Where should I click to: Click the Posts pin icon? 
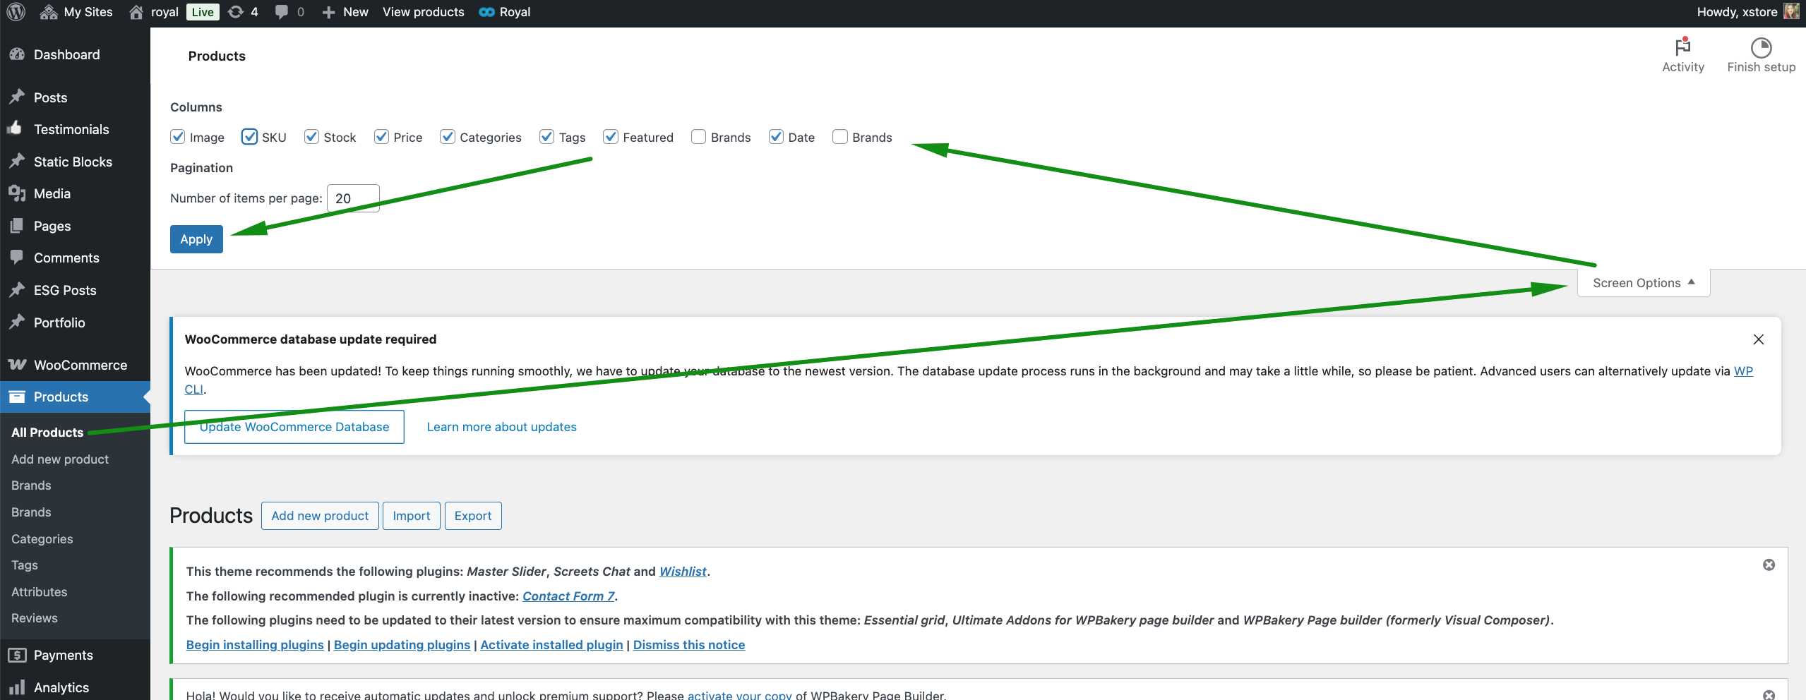coord(17,97)
